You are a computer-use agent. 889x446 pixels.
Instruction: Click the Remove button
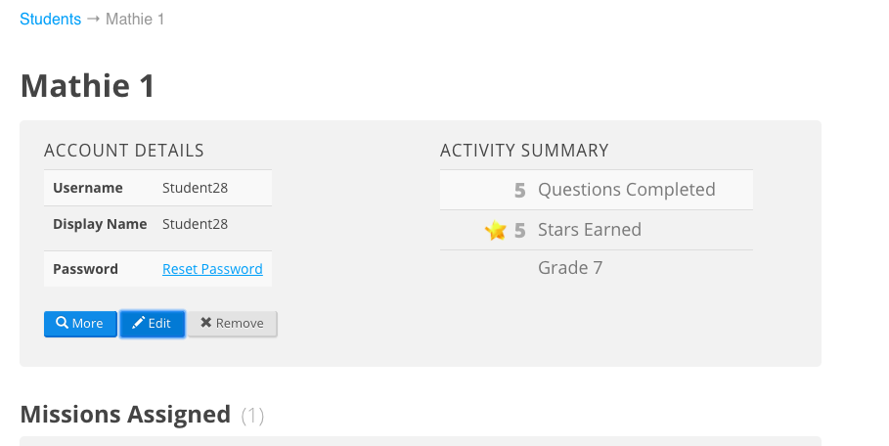[x=233, y=324]
